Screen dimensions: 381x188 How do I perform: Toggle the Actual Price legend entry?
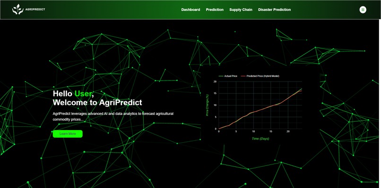(228, 76)
